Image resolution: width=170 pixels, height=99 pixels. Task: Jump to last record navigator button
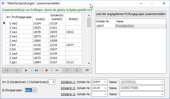pos(36,70)
